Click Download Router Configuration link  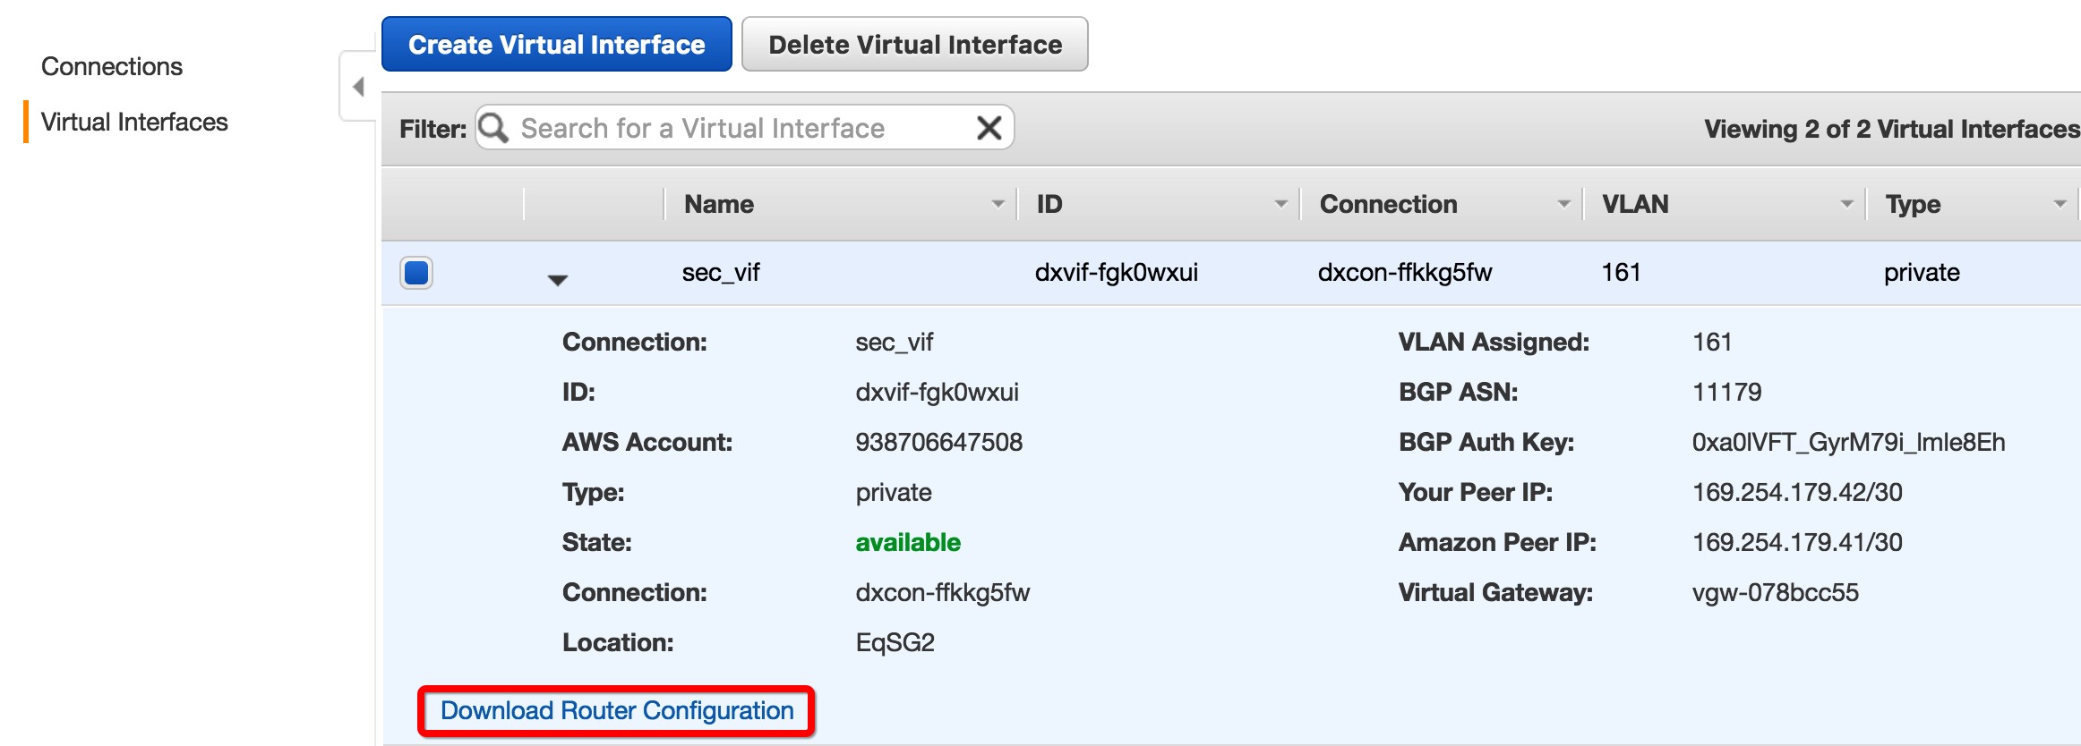pyautogui.click(x=617, y=710)
